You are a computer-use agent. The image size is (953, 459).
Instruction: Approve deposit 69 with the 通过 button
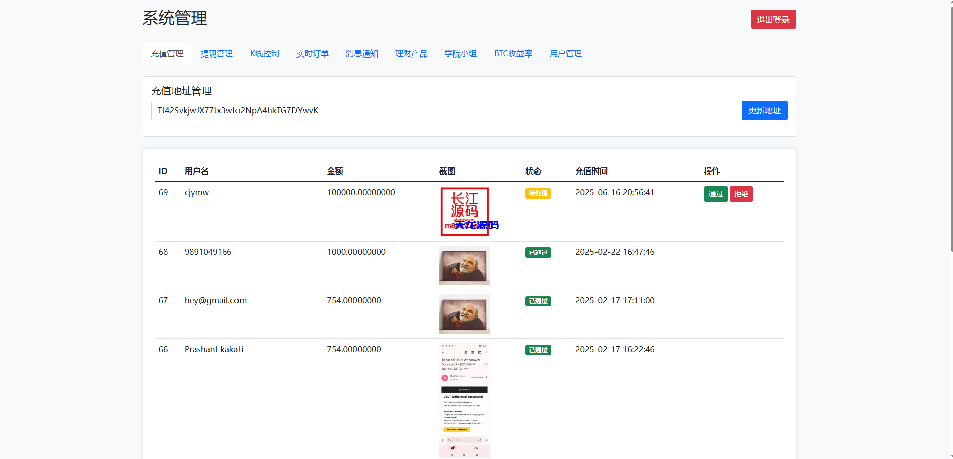click(x=716, y=194)
